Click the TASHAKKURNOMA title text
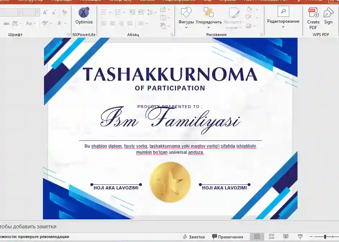339x242 pixels. (x=170, y=74)
